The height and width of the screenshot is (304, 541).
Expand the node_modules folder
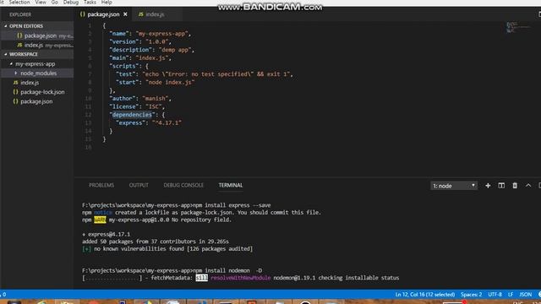16,73
